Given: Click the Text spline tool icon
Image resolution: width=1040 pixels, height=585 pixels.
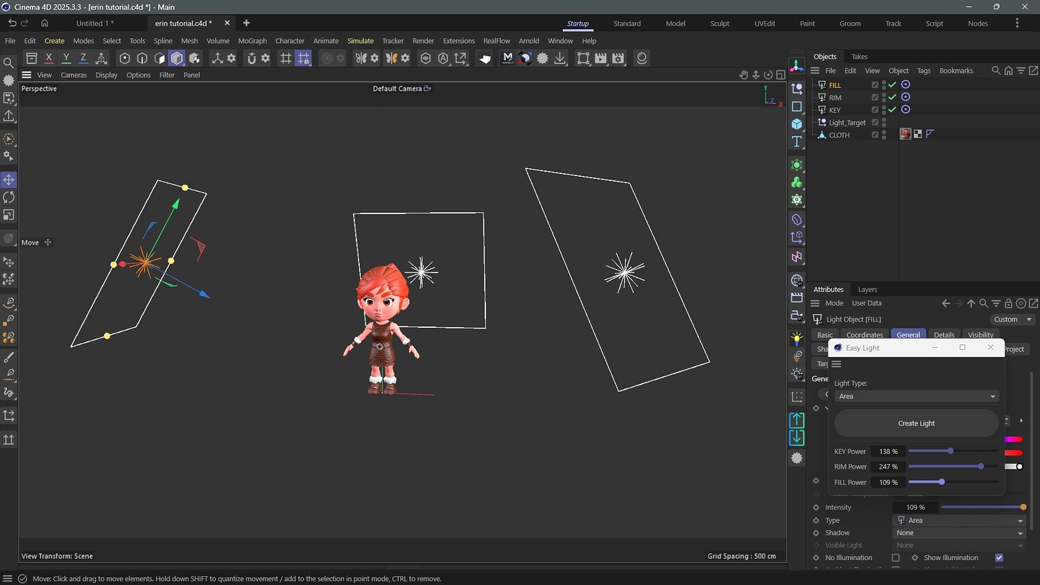Looking at the screenshot, I should [797, 141].
